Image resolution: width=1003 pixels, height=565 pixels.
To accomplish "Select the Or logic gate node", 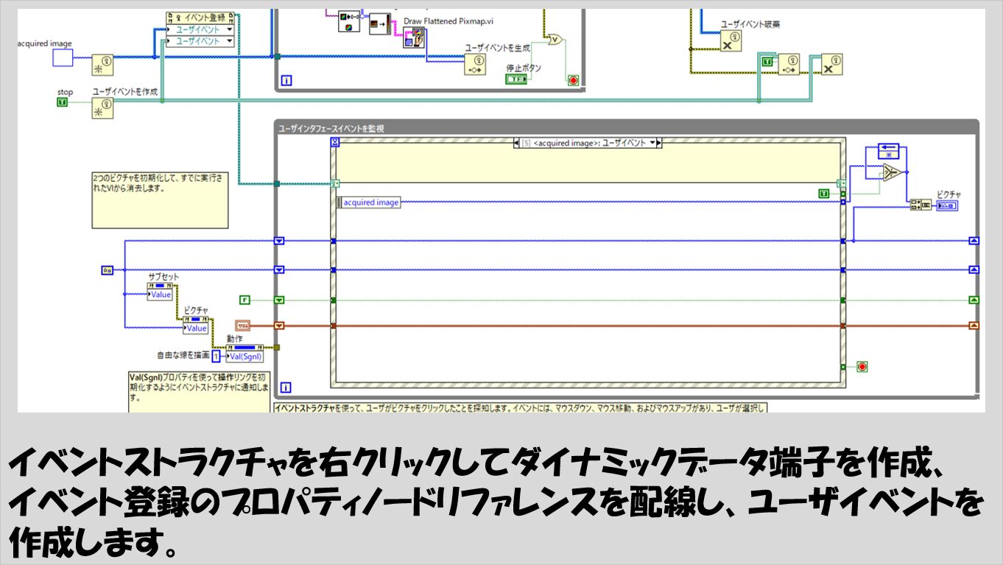I will (x=555, y=39).
